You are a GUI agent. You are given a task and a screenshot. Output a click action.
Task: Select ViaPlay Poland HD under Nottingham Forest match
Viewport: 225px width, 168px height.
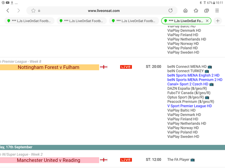[182, 132]
